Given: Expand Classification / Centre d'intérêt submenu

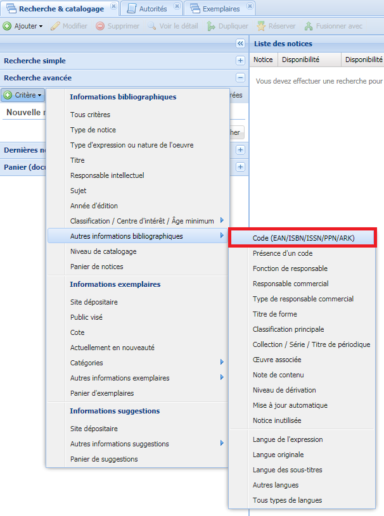Looking at the screenshot, I should coord(222,220).
